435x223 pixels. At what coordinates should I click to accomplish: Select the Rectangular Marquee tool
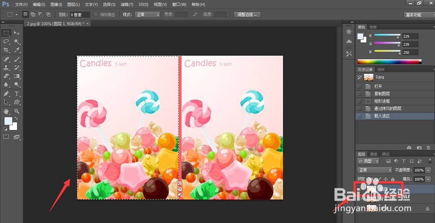pyautogui.click(x=6, y=33)
